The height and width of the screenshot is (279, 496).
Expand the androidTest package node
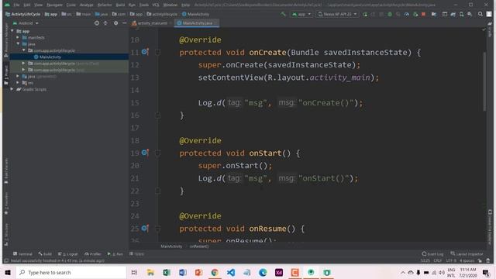pyautogui.click(x=23, y=64)
